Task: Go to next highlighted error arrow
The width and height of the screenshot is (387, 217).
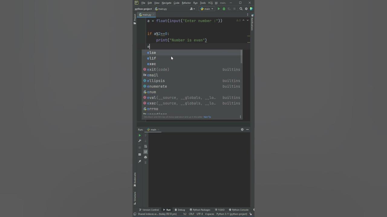Action: (x=248, y=20)
